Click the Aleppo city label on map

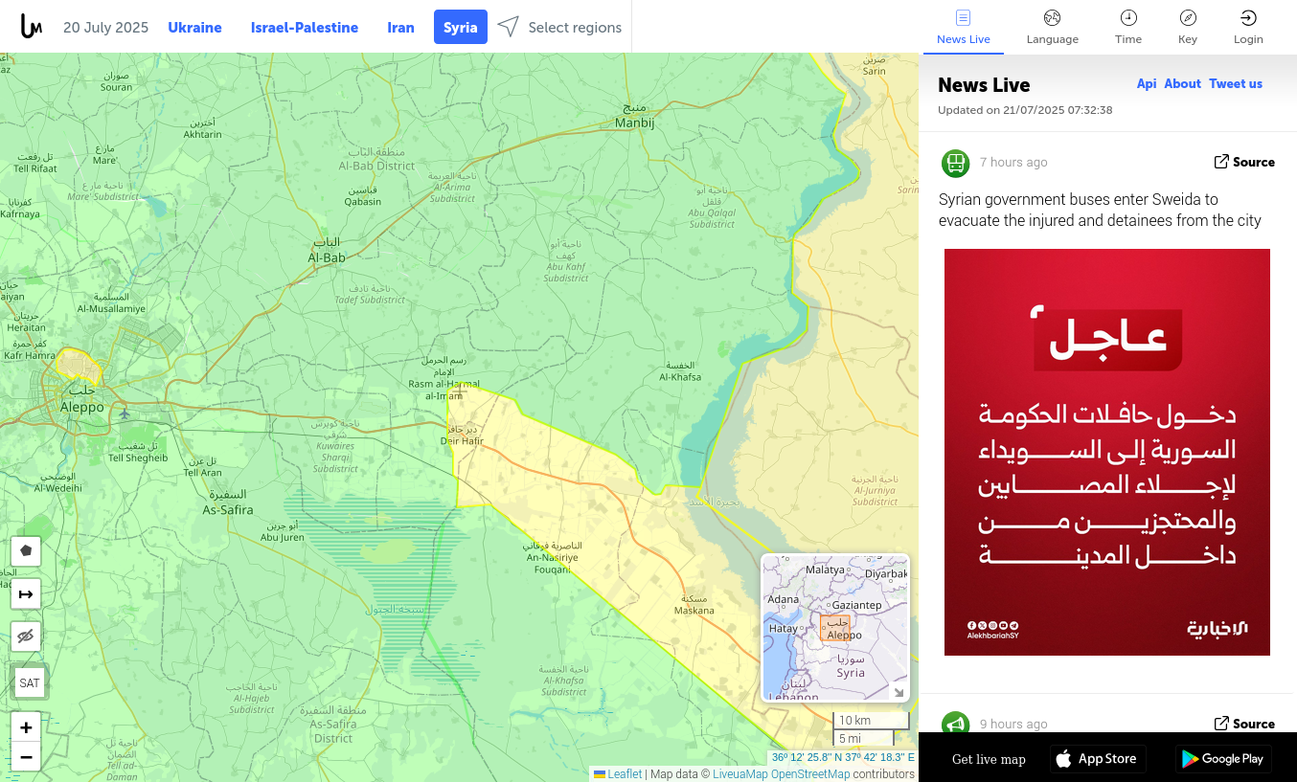tap(82, 400)
